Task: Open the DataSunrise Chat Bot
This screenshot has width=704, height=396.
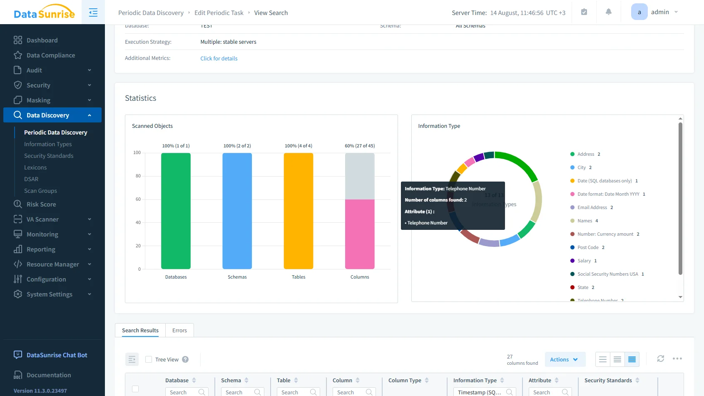Action: pos(56,355)
